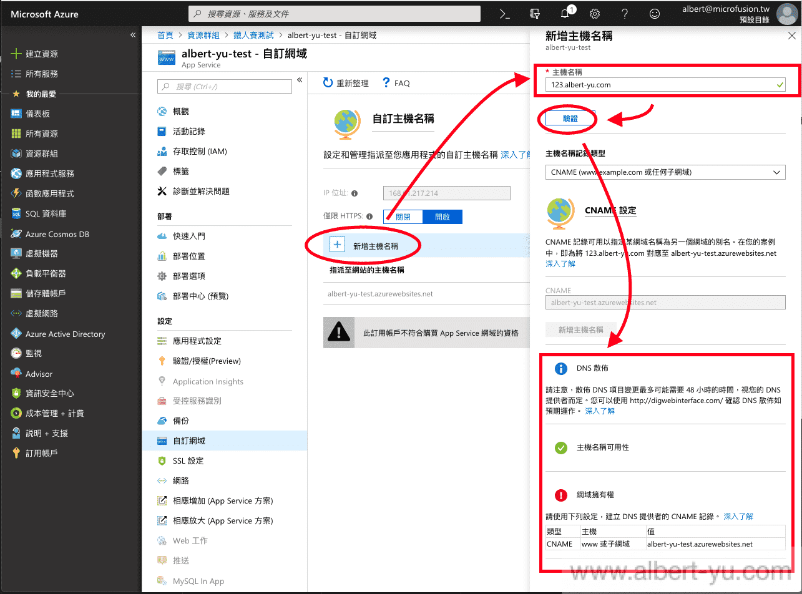Open 儀表板 dashboard icon
The height and width of the screenshot is (594, 802).
coord(16,114)
